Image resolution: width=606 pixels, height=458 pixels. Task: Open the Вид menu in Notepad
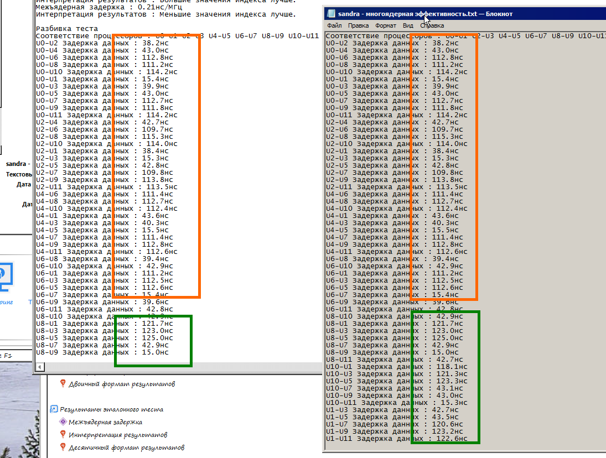pyautogui.click(x=408, y=25)
